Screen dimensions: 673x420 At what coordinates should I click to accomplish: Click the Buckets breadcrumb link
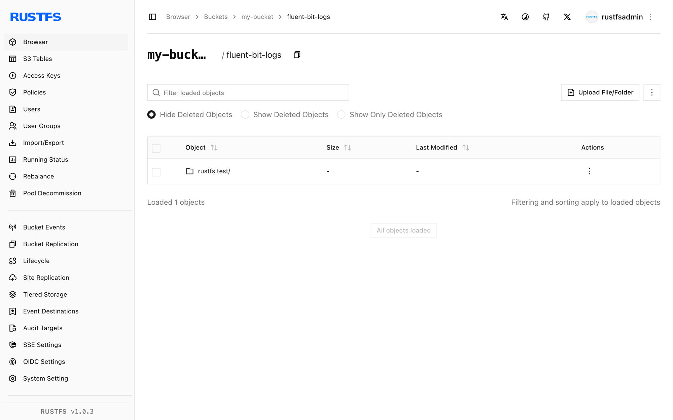tap(216, 17)
